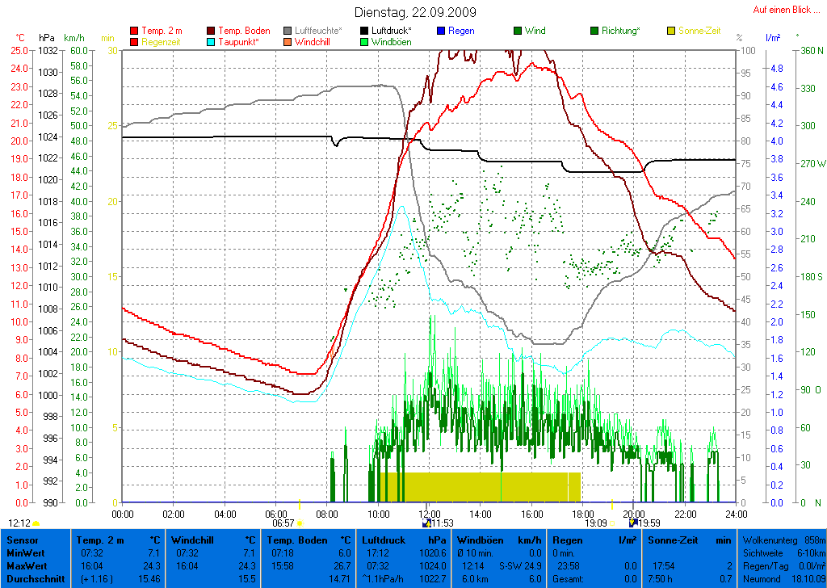Click the Wind legend label
This screenshot has height=588, width=827.
(x=535, y=31)
